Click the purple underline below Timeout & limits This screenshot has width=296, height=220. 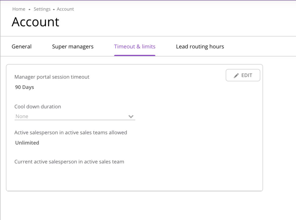click(135, 55)
